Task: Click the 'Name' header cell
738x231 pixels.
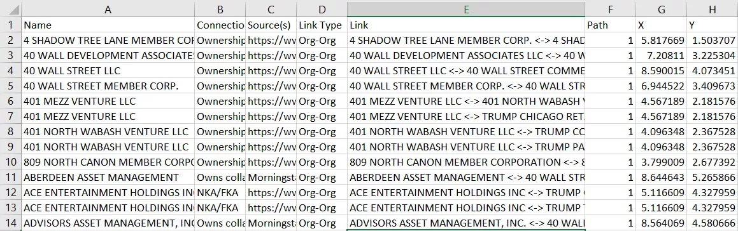Action: point(108,25)
